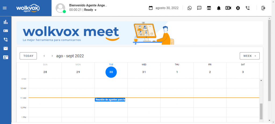
Task: Click the calendar scrollbar up arrow
Action: [x=261, y=80]
